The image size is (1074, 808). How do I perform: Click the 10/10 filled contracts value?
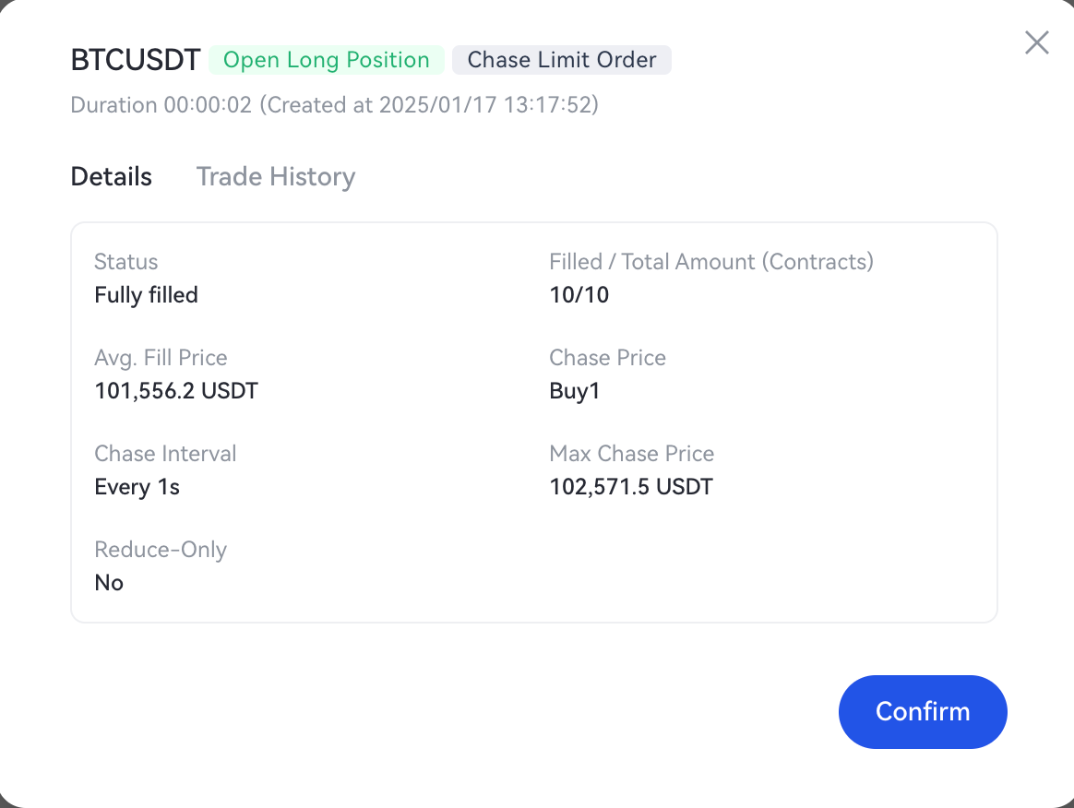pos(579,295)
